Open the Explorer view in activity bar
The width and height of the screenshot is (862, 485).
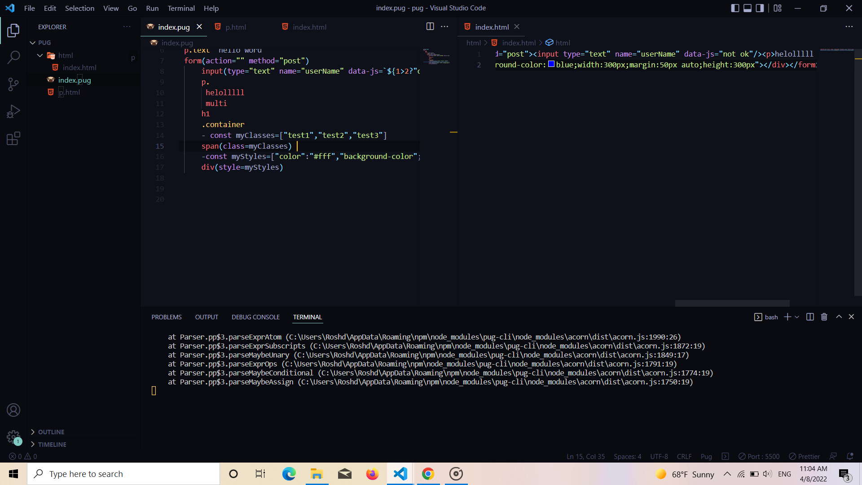coord(13,31)
